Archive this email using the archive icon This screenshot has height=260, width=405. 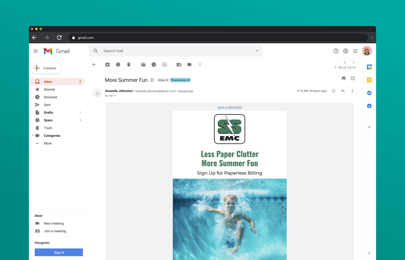(107, 65)
